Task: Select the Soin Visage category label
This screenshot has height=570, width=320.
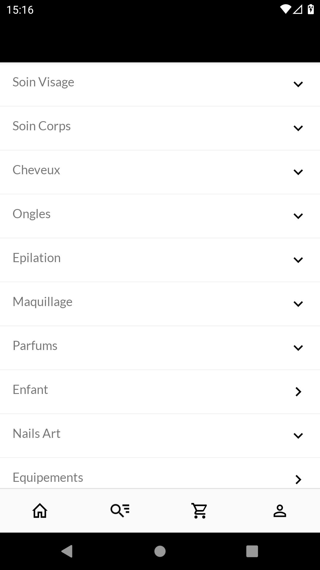Action: [43, 82]
